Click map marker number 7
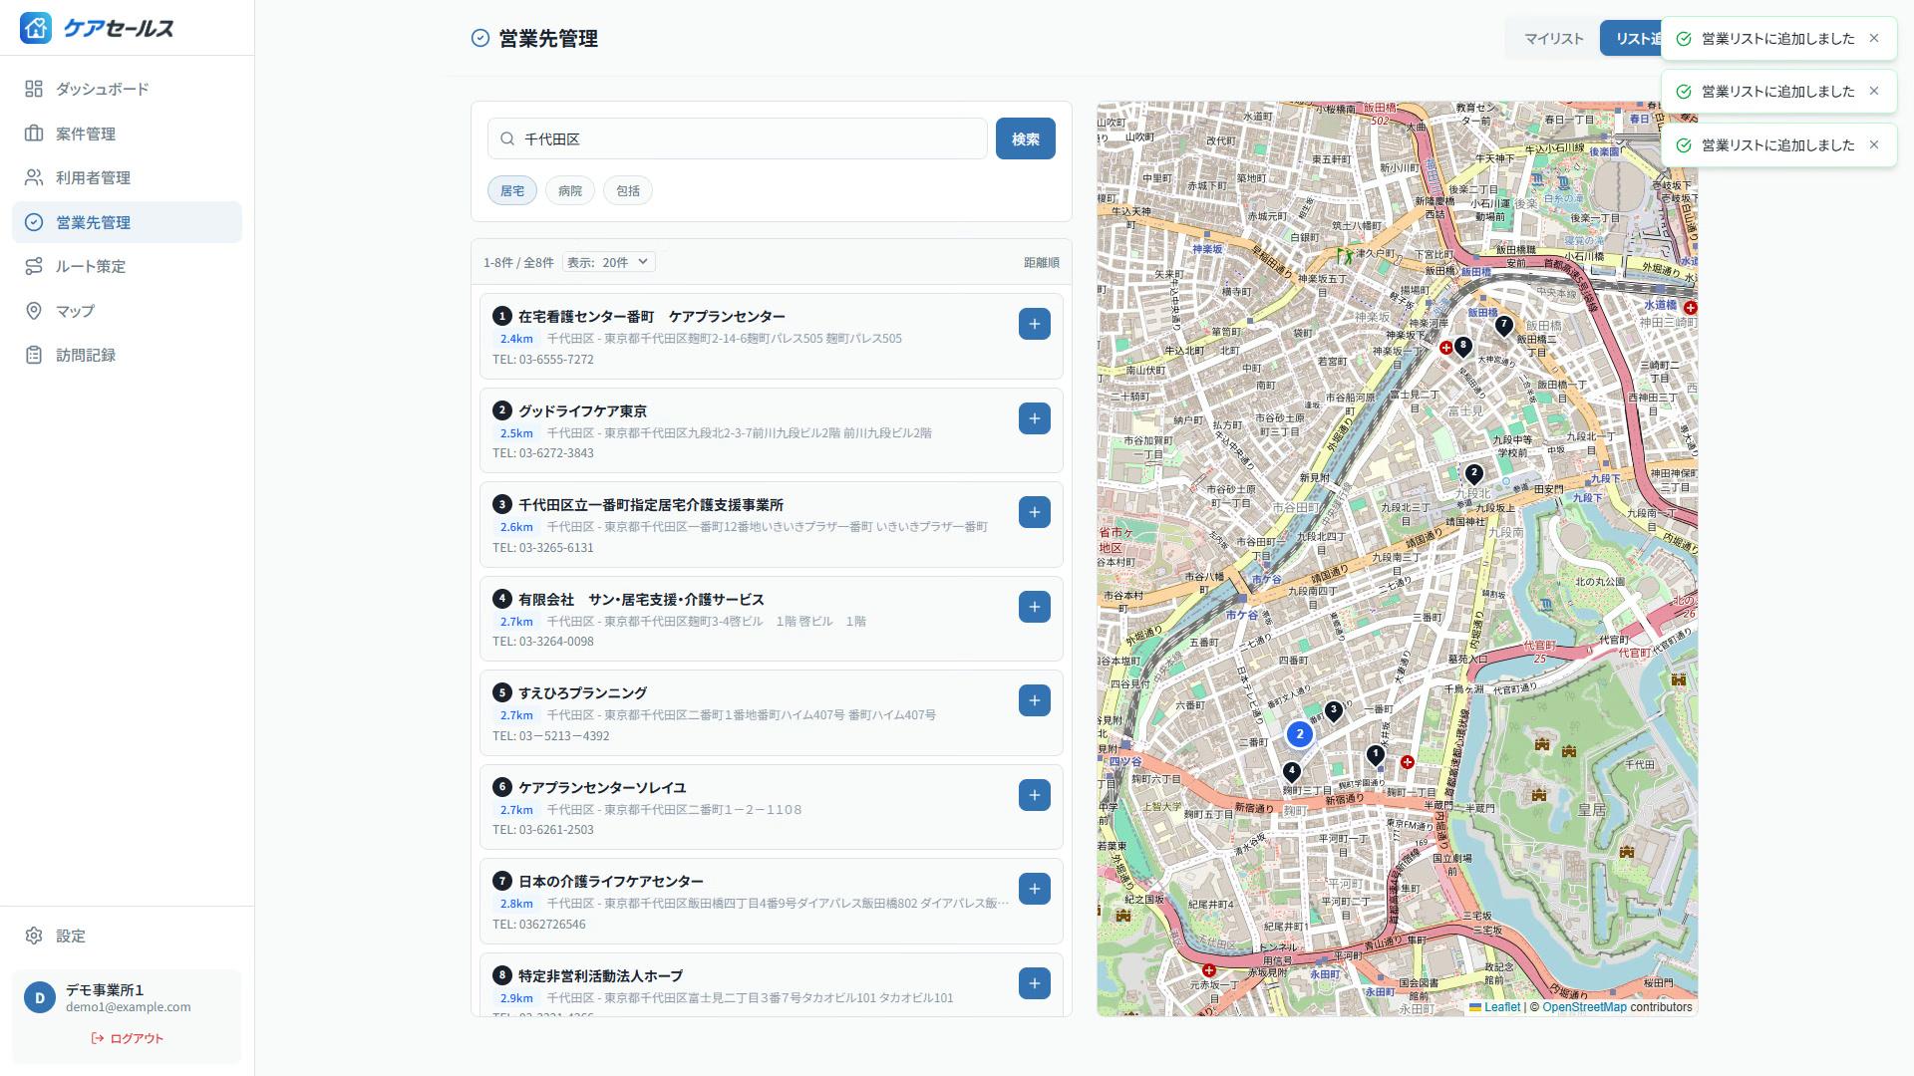Viewport: 1914px width, 1076px height. click(x=1503, y=326)
